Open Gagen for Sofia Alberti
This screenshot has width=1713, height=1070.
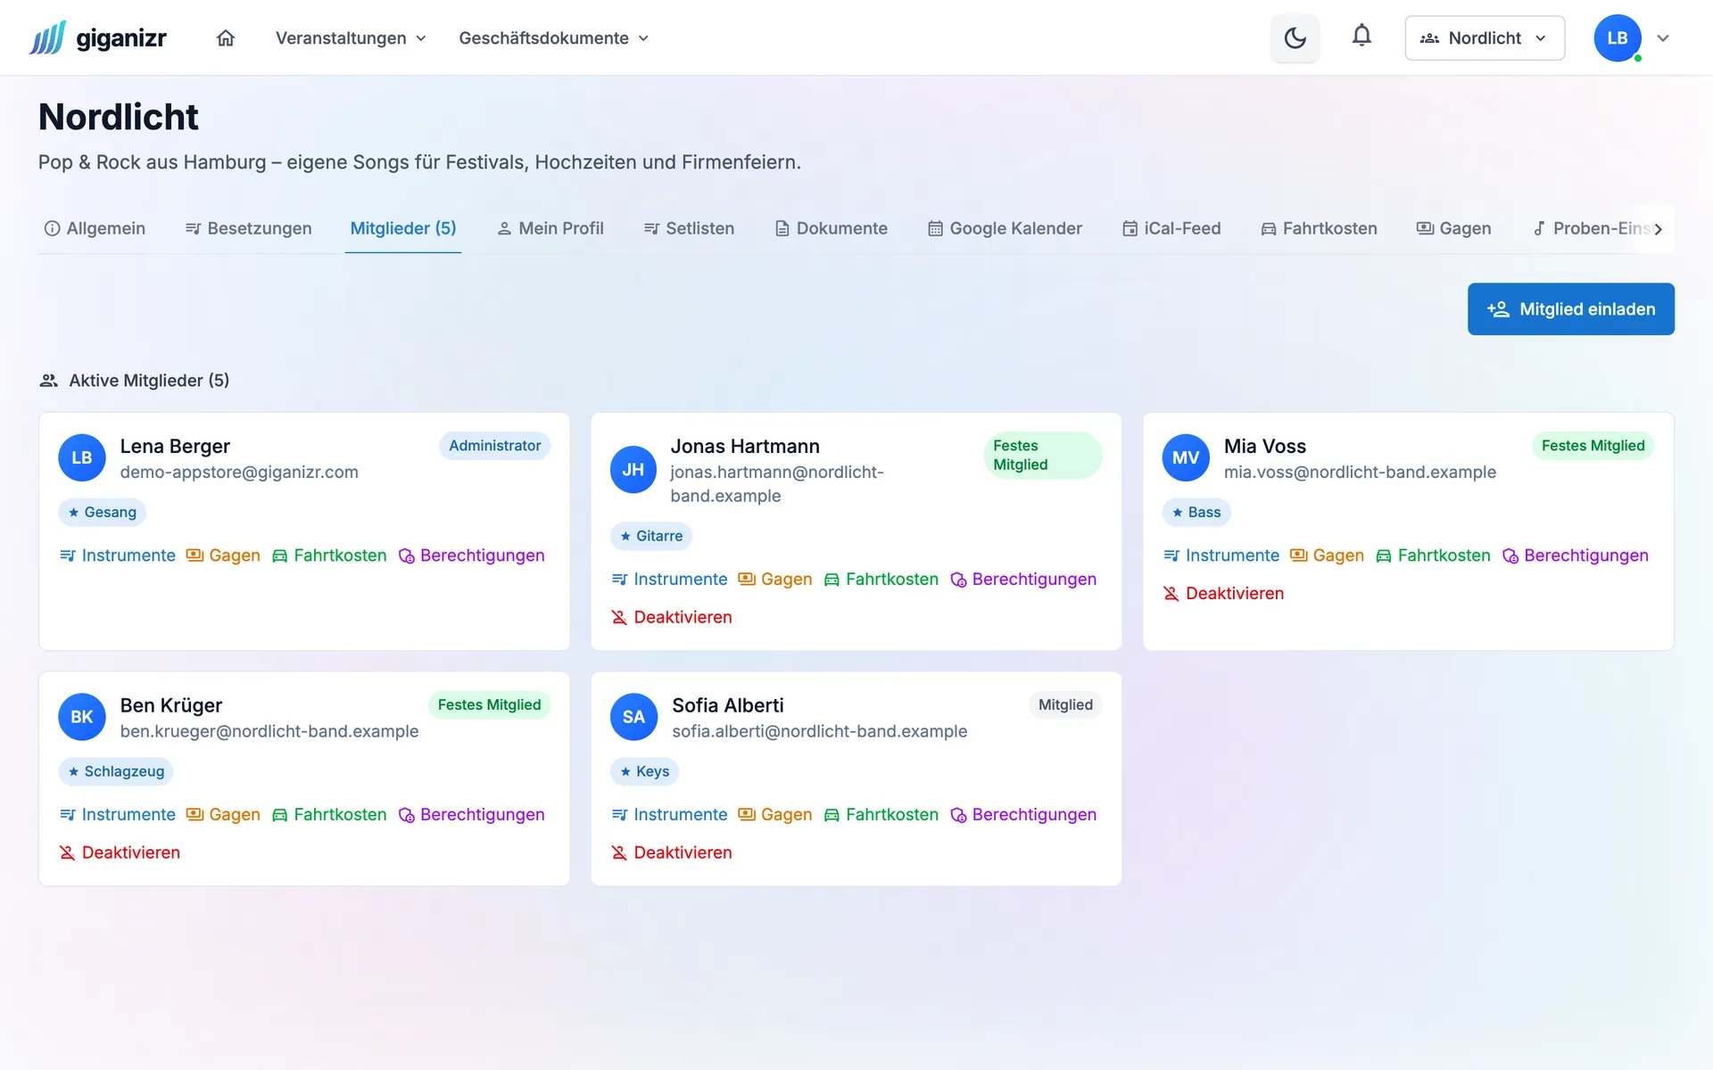click(775, 815)
